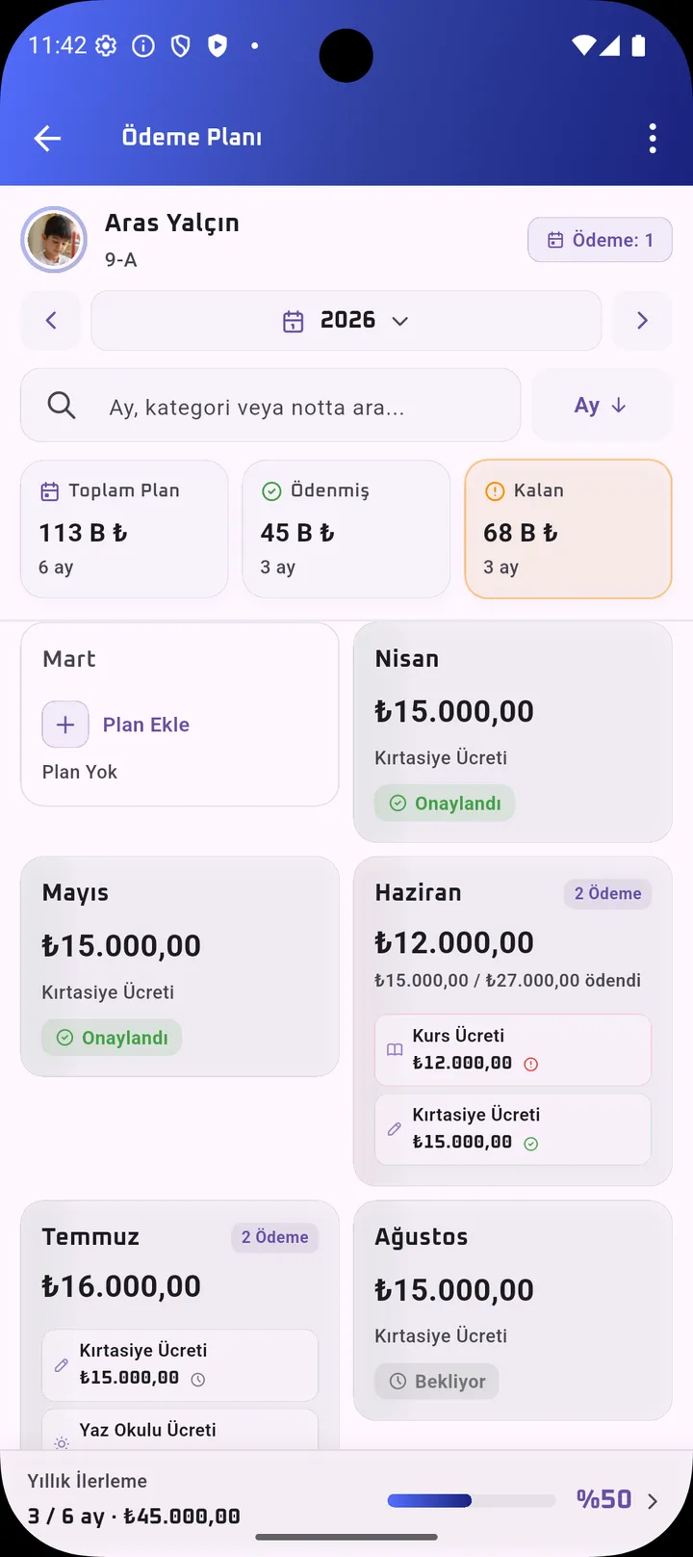Go to next year with right chevron
This screenshot has width=693, height=1557.
tap(642, 321)
